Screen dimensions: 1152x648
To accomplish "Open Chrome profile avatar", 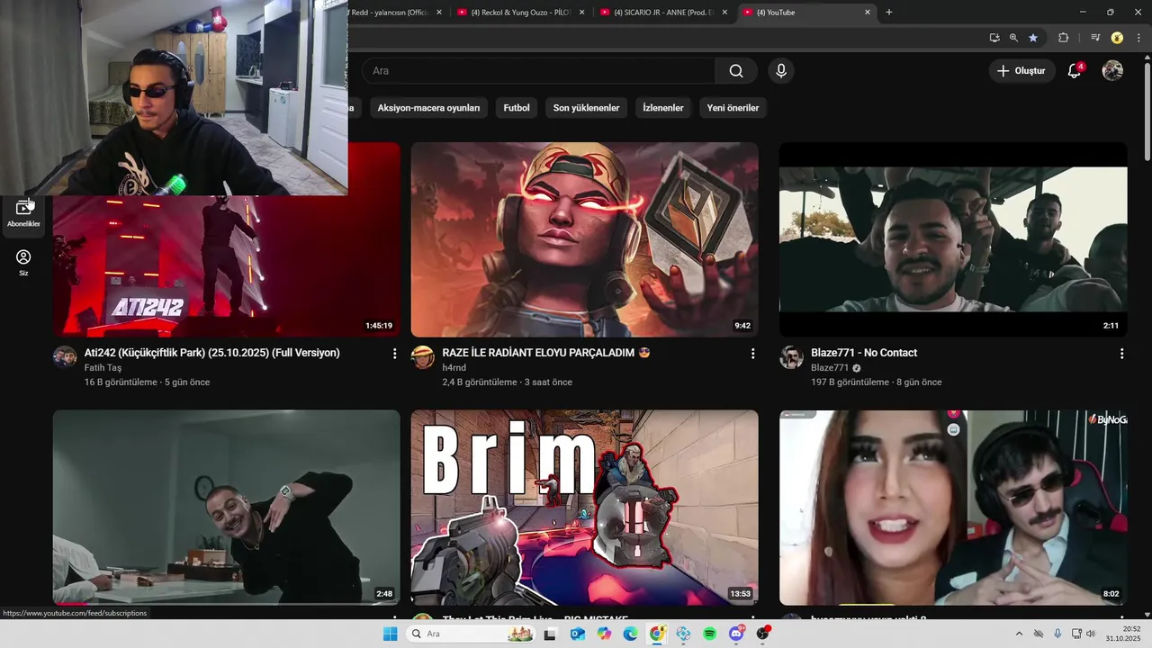I will [x=1117, y=38].
